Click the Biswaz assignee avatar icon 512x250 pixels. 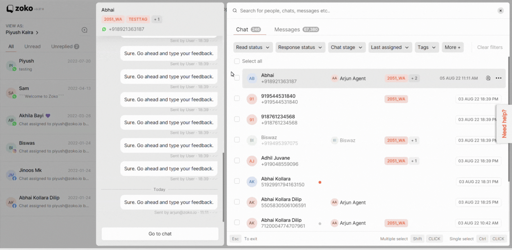pyautogui.click(x=334, y=140)
